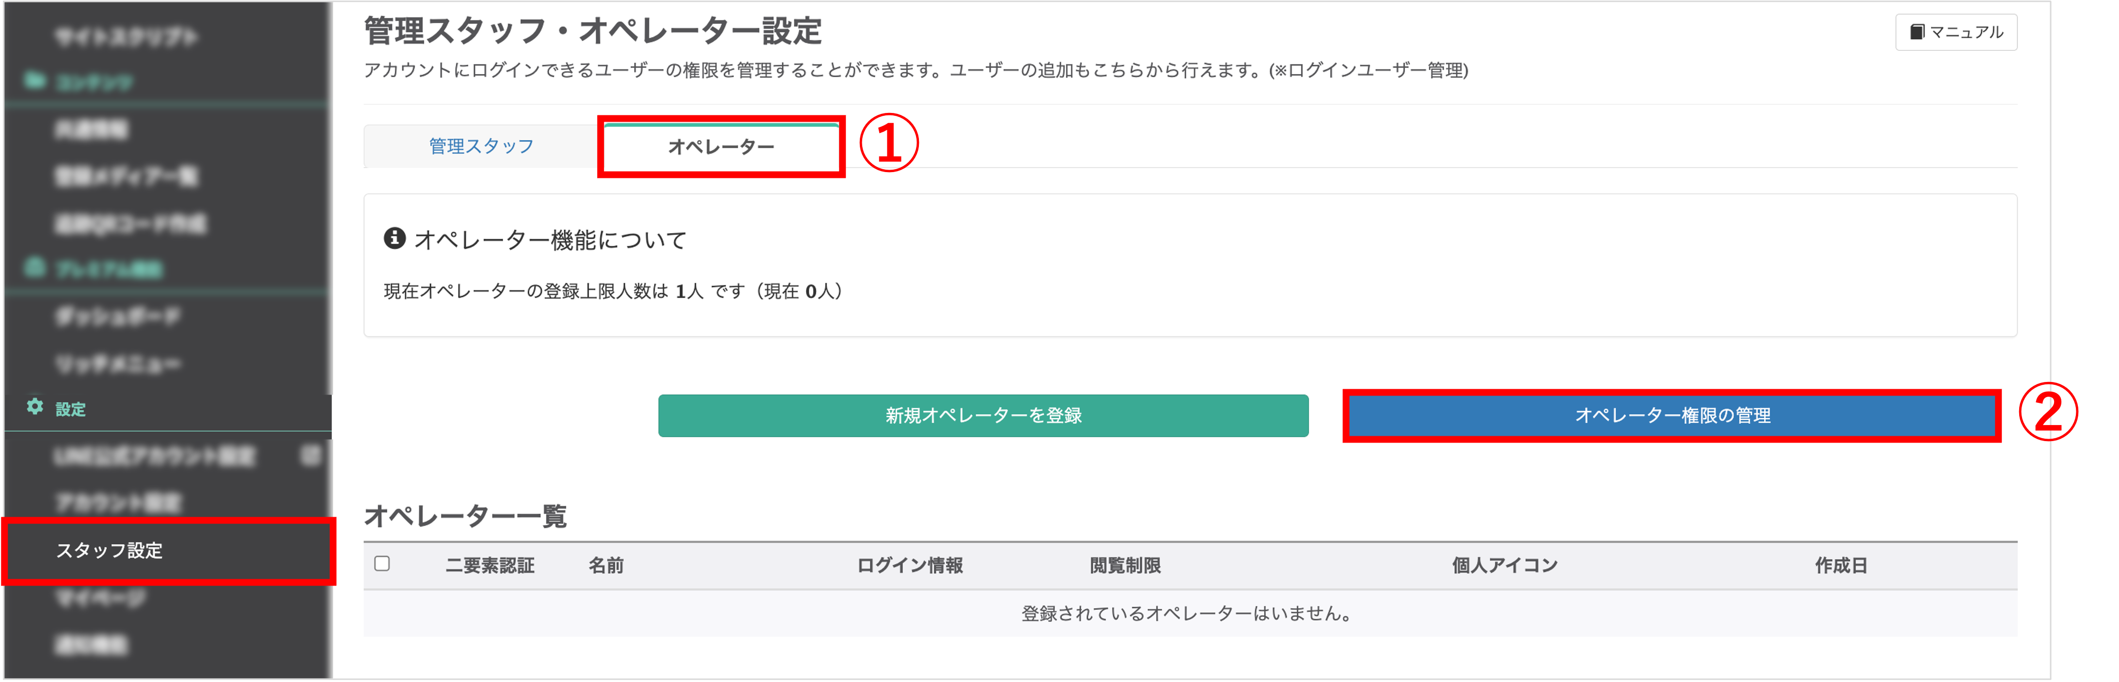
Task: Click the 個人アイコン column header
Action: click(x=1504, y=566)
